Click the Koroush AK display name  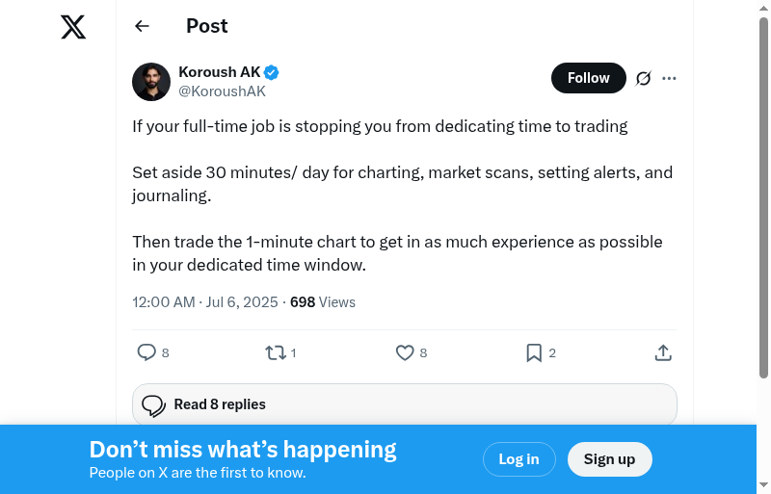(x=220, y=72)
